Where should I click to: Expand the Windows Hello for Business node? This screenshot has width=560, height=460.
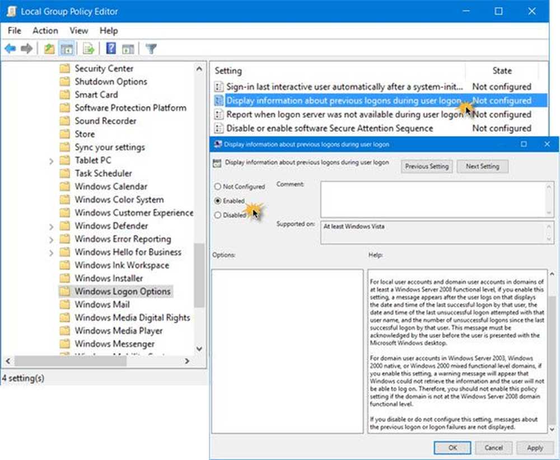tap(52, 253)
